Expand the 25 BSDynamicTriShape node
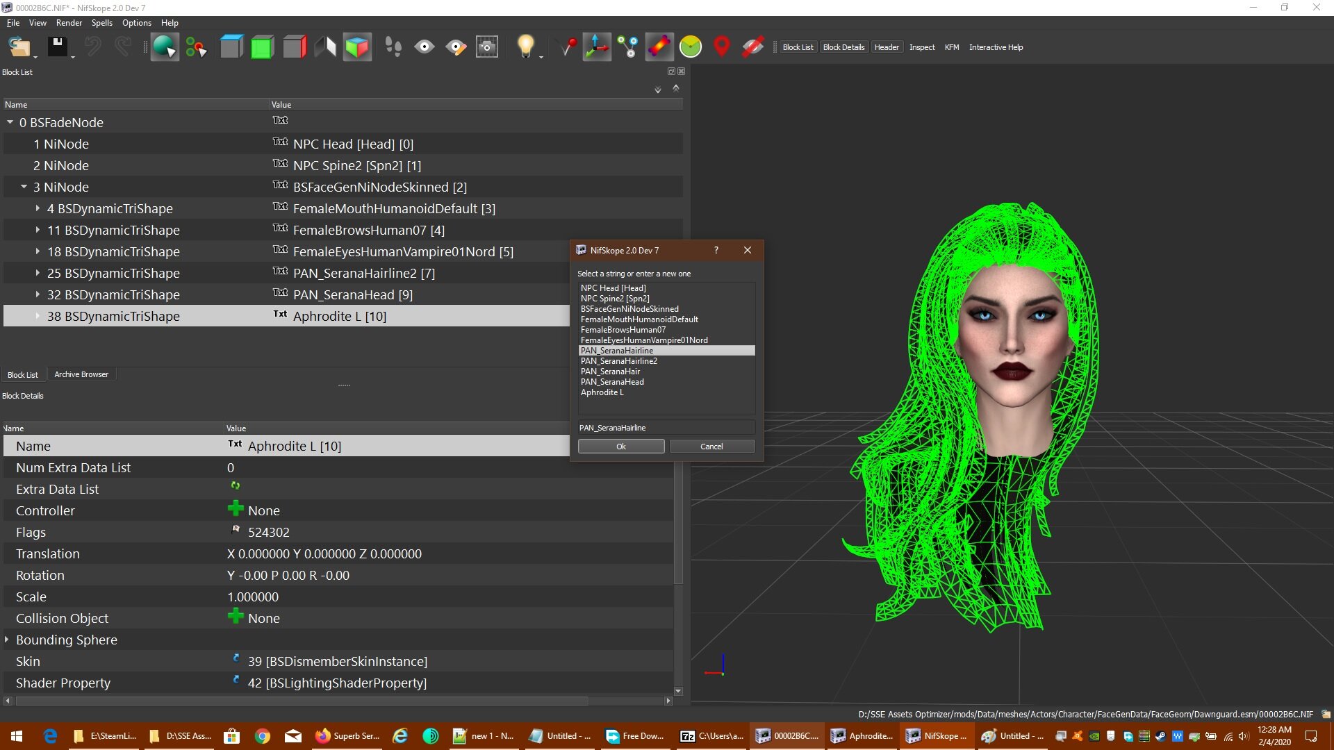 38,273
